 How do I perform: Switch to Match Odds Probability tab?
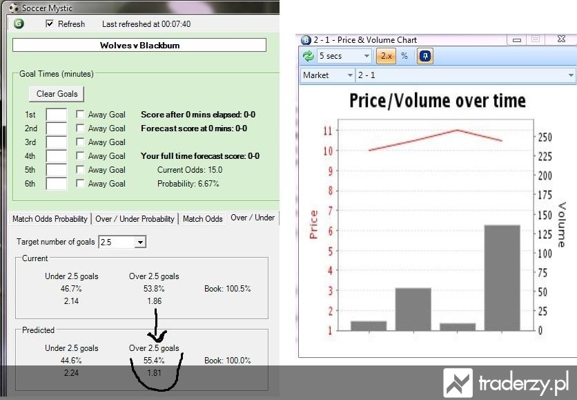point(50,219)
